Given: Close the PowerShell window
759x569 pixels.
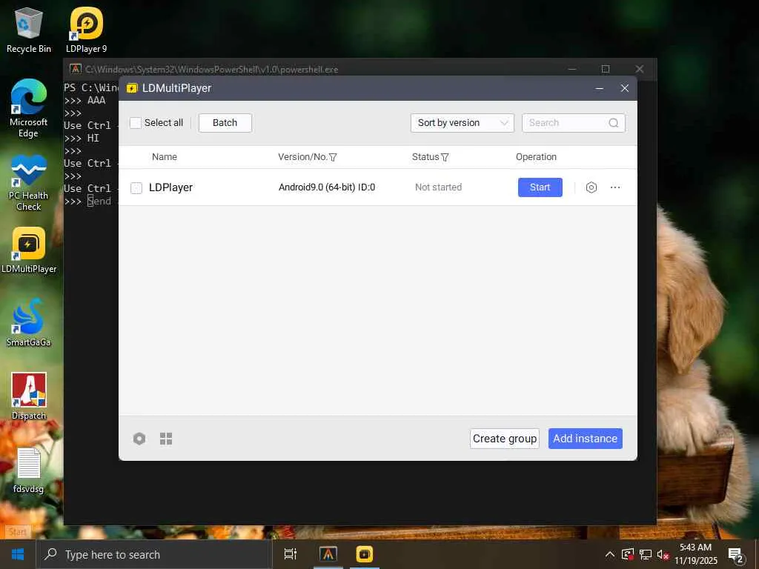Looking at the screenshot, I should tap(640, 69).
